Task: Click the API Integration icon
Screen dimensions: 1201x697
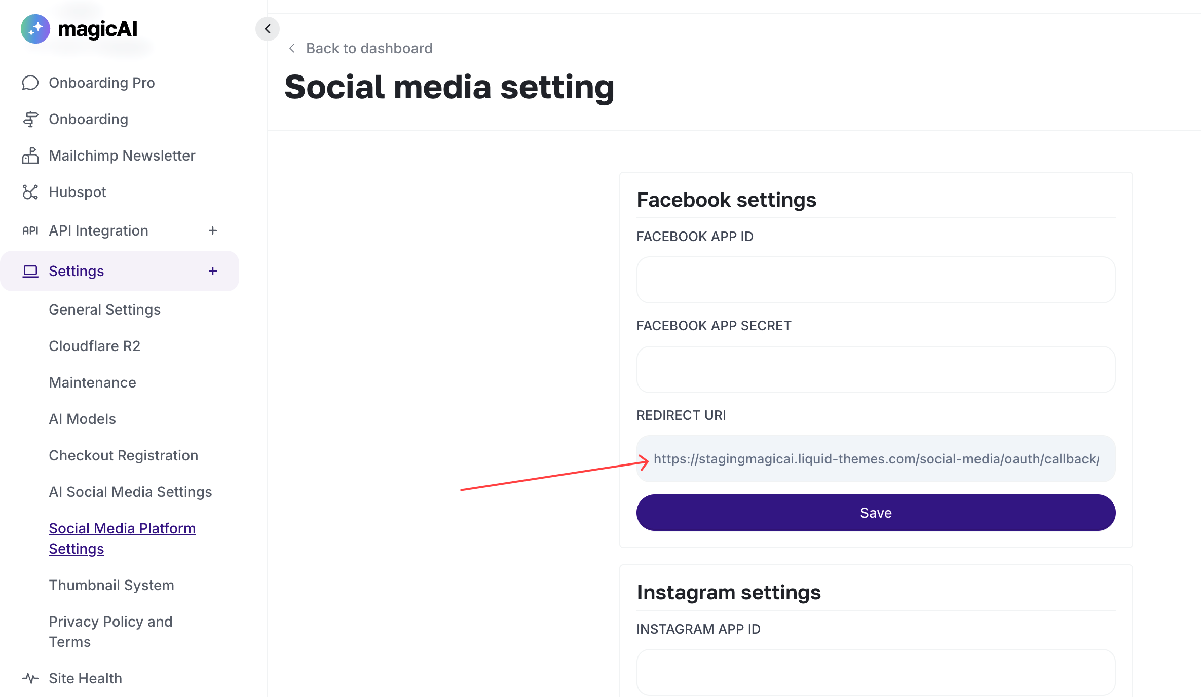Action: pyautogui.click(x=30, y=230)
